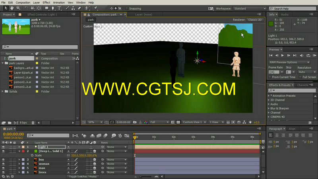
Task: Select the Clone Stamp tool
Action: (73, 8)
